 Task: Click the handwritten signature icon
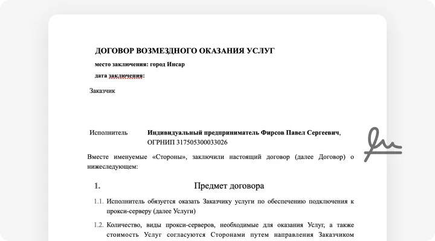pos(382,145)
